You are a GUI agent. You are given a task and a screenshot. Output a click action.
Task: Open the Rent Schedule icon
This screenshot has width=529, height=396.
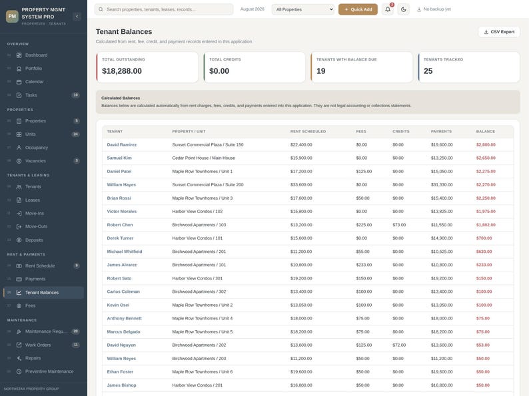[x=19, y=266]
